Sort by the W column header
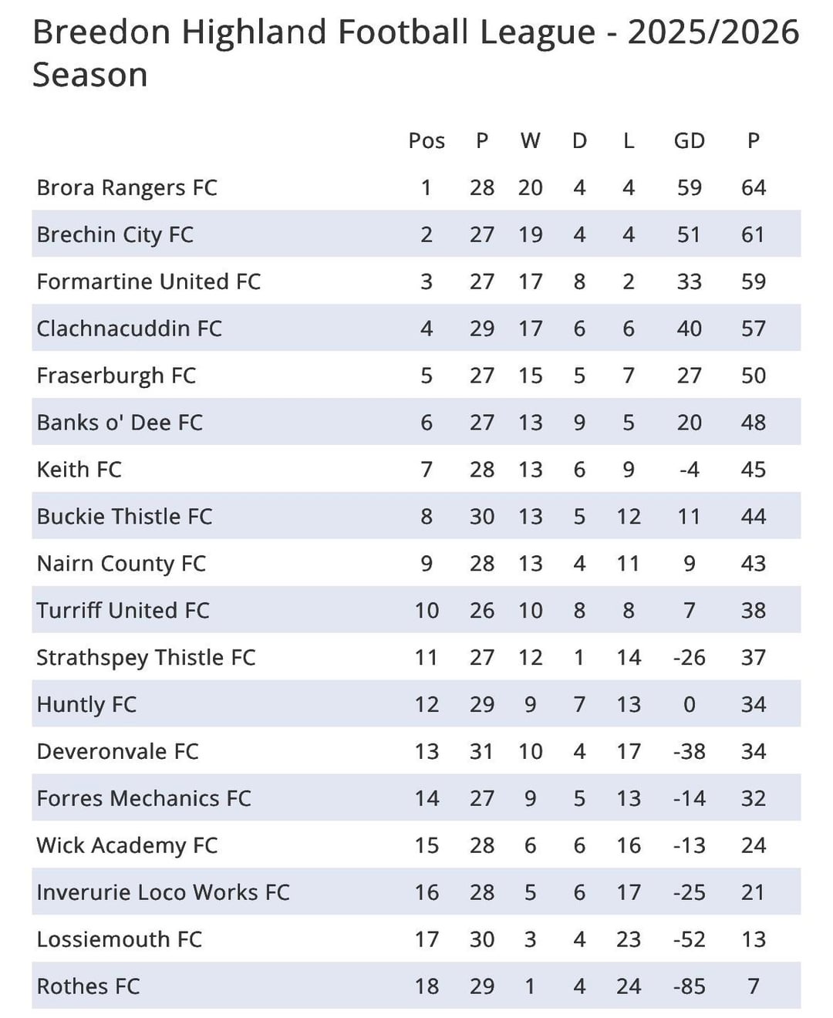 click(x=530, y=141)
